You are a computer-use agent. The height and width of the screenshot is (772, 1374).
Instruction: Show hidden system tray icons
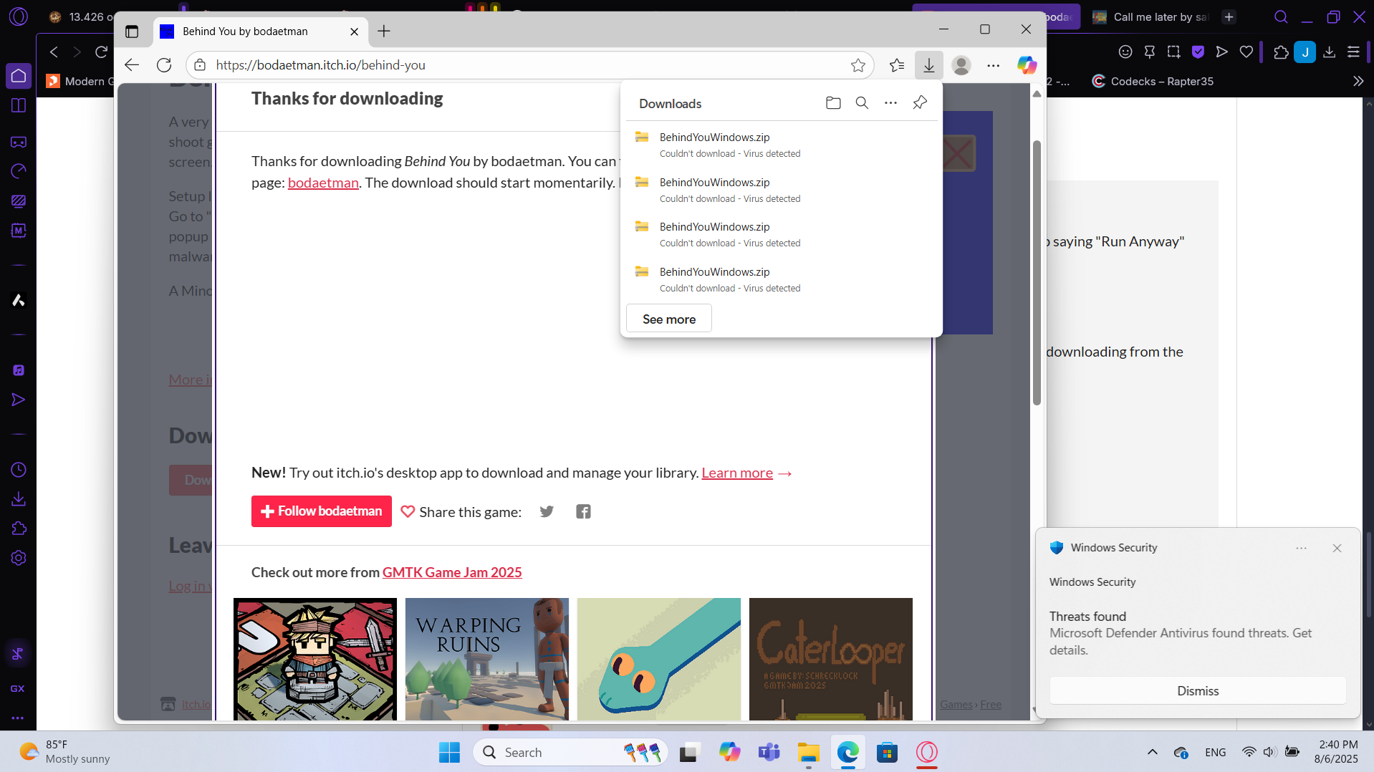[1152, 752]
